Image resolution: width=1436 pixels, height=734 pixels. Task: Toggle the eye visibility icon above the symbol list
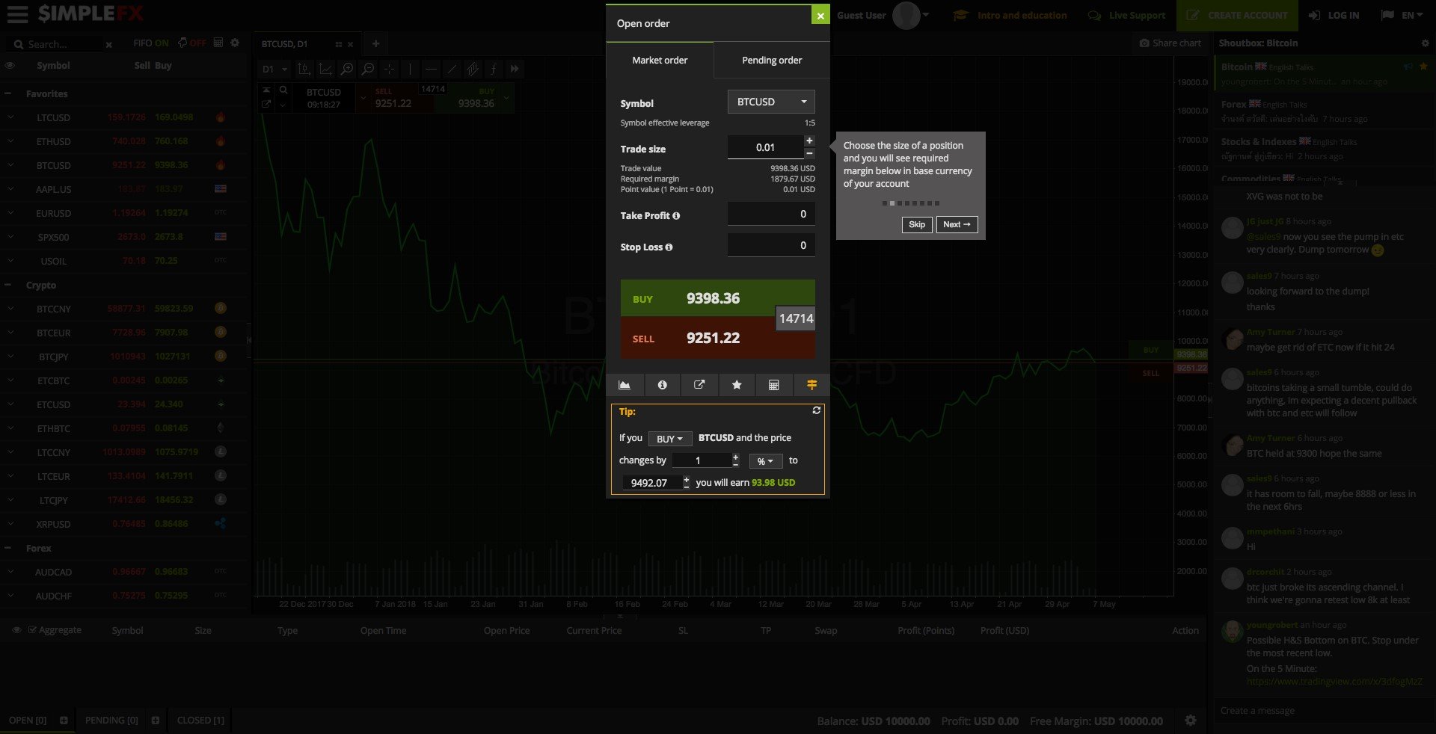pos(10,65)
